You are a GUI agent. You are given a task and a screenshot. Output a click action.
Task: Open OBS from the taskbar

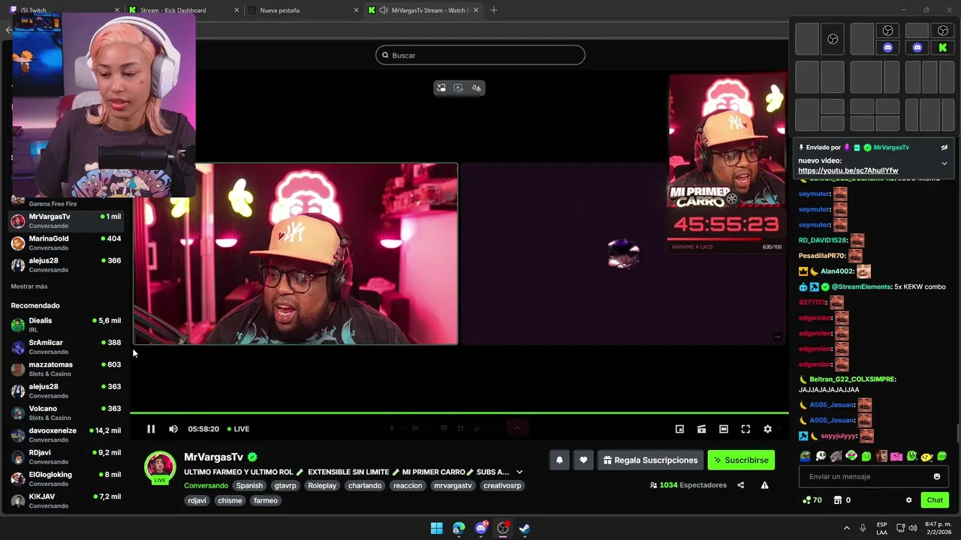pos(503,528)
